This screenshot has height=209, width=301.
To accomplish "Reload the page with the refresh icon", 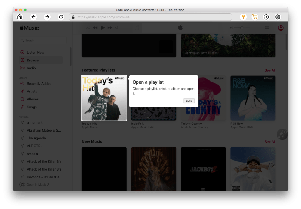I will point(61,17).
